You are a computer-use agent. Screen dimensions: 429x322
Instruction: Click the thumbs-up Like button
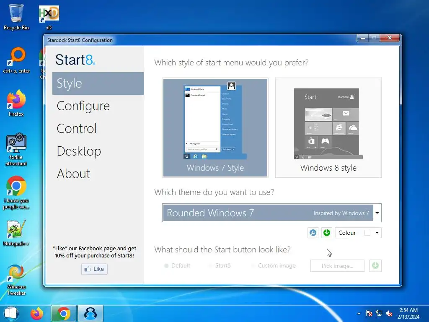tap(94, 269)
